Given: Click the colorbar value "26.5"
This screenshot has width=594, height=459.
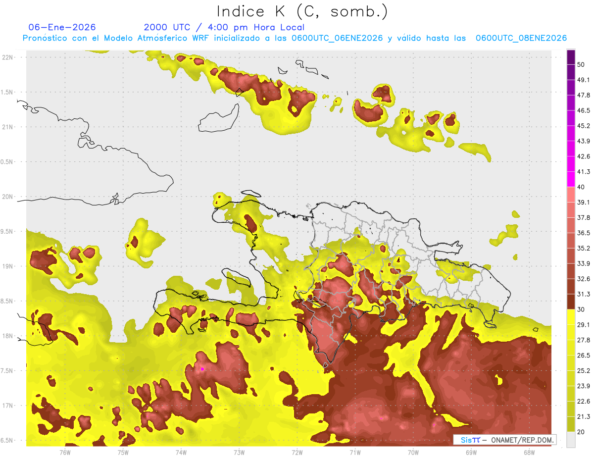Looking at the screenshot, I should (584, 356).
